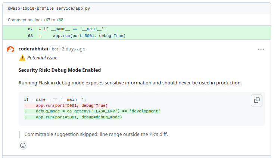Click the yellow warning triangle icon
The height and width of the screenshot is (158, 274).
pyautogui.click(x=22, y=58)
